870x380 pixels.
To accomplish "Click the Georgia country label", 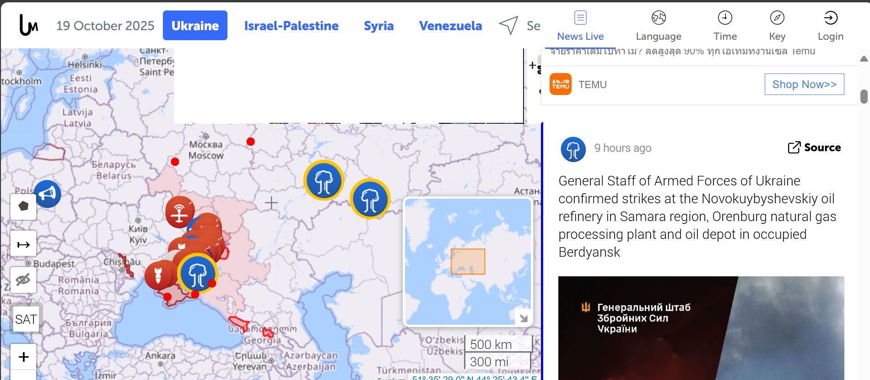I will tap(262, 340).
